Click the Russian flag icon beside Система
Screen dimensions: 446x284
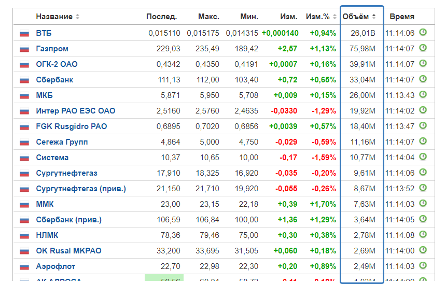(24, 158)
